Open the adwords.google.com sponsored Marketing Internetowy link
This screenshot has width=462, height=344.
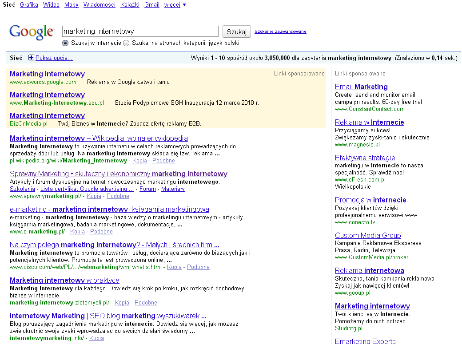47,74
